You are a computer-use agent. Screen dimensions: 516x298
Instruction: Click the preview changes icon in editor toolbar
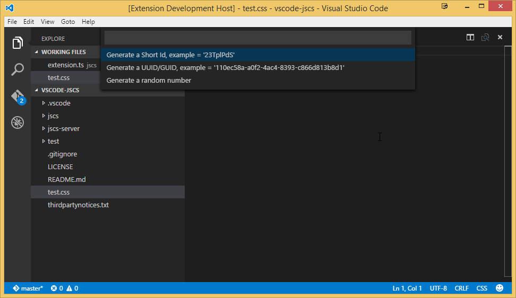click(485, 38)
